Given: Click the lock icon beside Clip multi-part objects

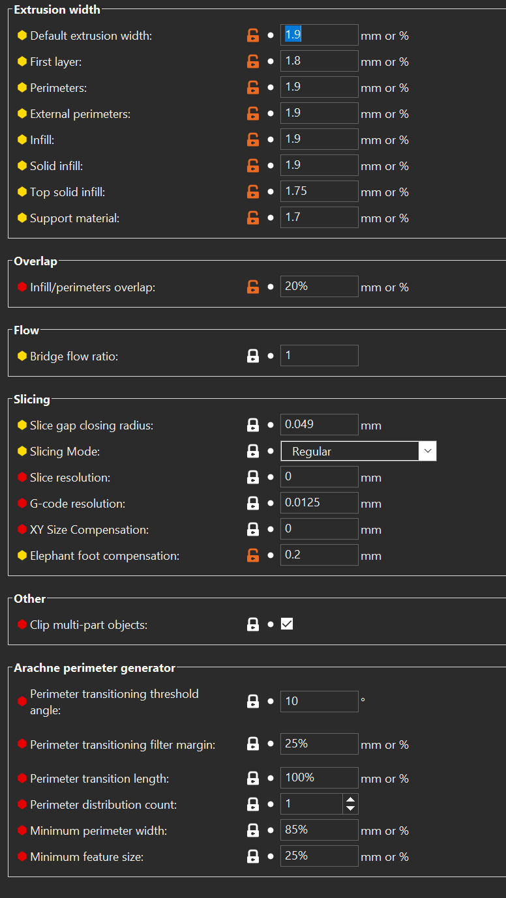Looking at the screenshot, I should (252, 624).
